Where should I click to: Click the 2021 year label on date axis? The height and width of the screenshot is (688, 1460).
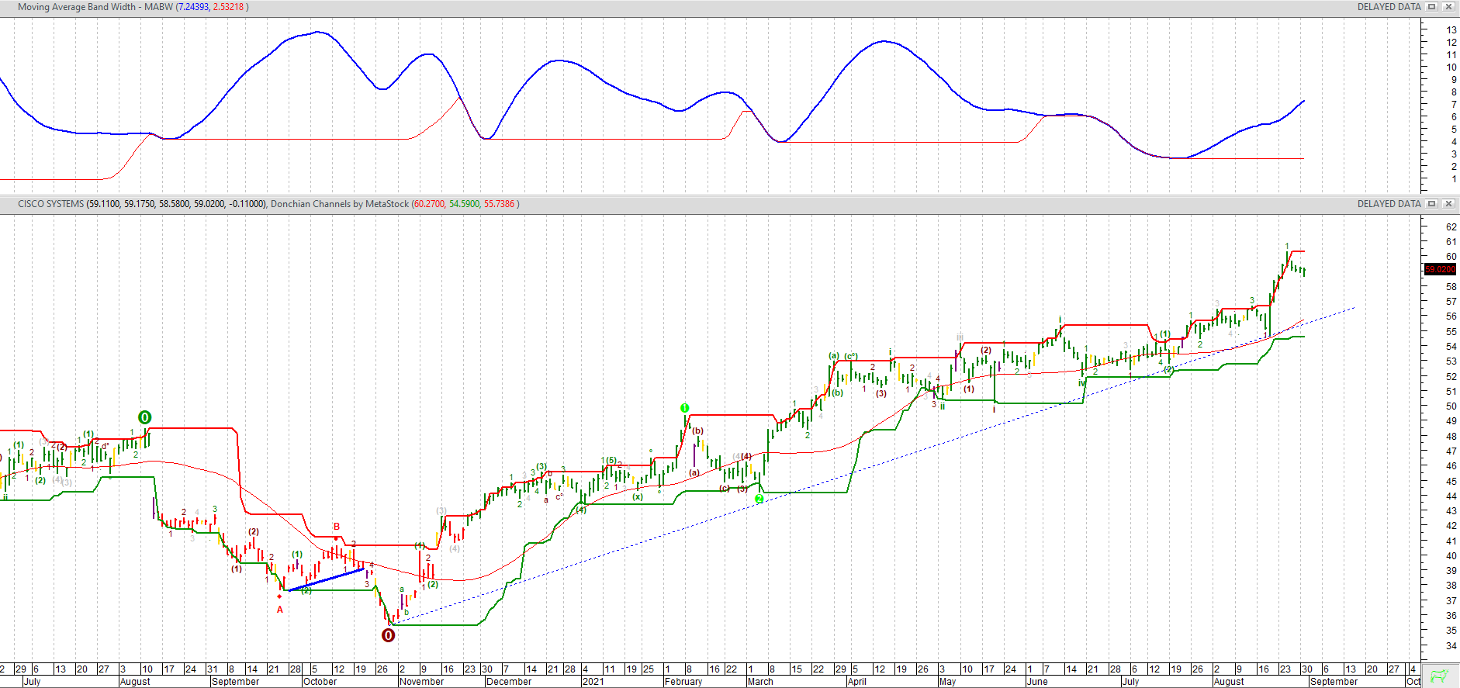point(593,682)
